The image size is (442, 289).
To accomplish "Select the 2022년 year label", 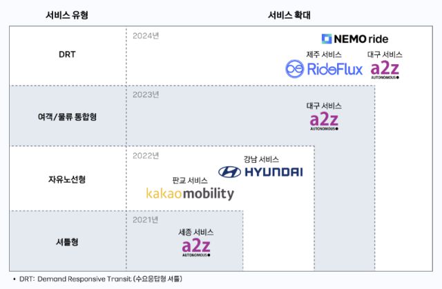I will pyautogui.click(x=145, y=155).
